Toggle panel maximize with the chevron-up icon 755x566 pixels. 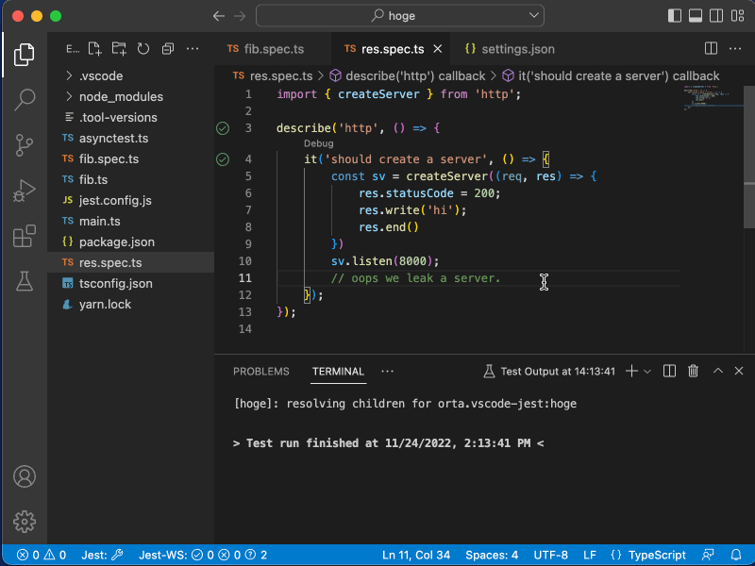pos(717,371)
